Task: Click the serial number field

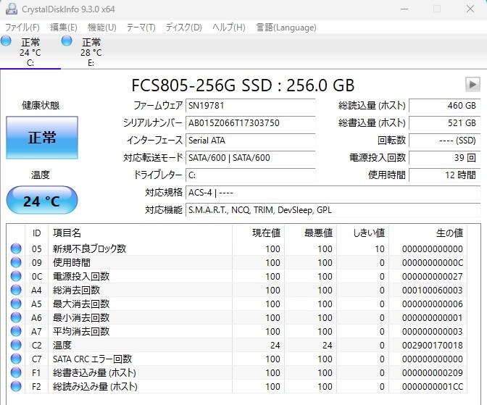Action: [x=250, y=123]
